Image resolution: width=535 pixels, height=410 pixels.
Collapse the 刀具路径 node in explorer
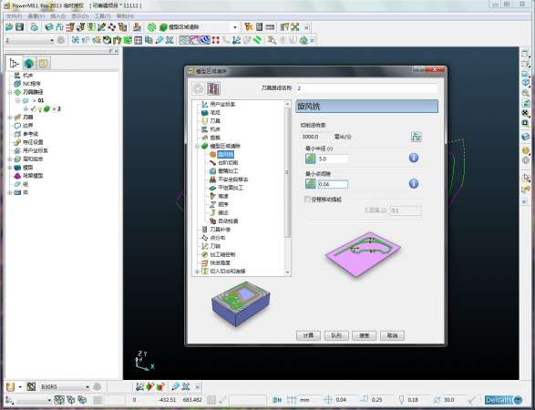(x=10, y=92)
